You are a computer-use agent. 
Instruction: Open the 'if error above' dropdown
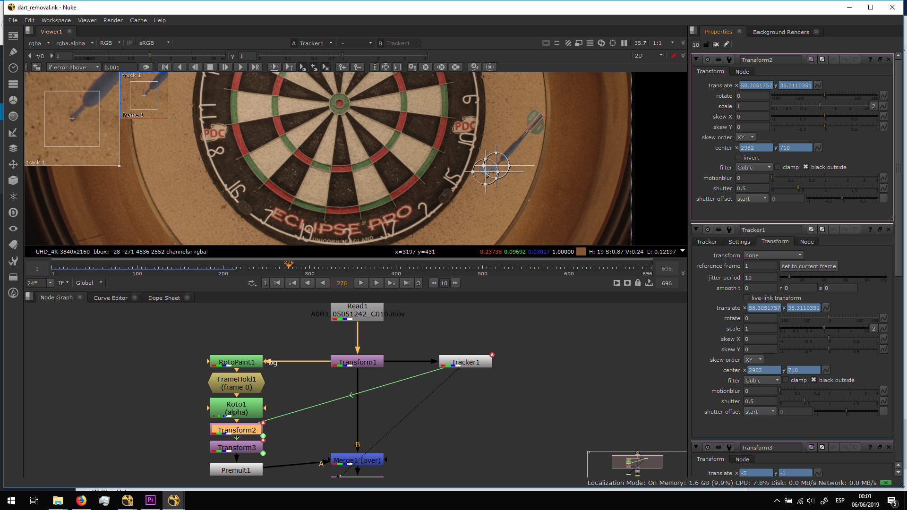point(74,67)
